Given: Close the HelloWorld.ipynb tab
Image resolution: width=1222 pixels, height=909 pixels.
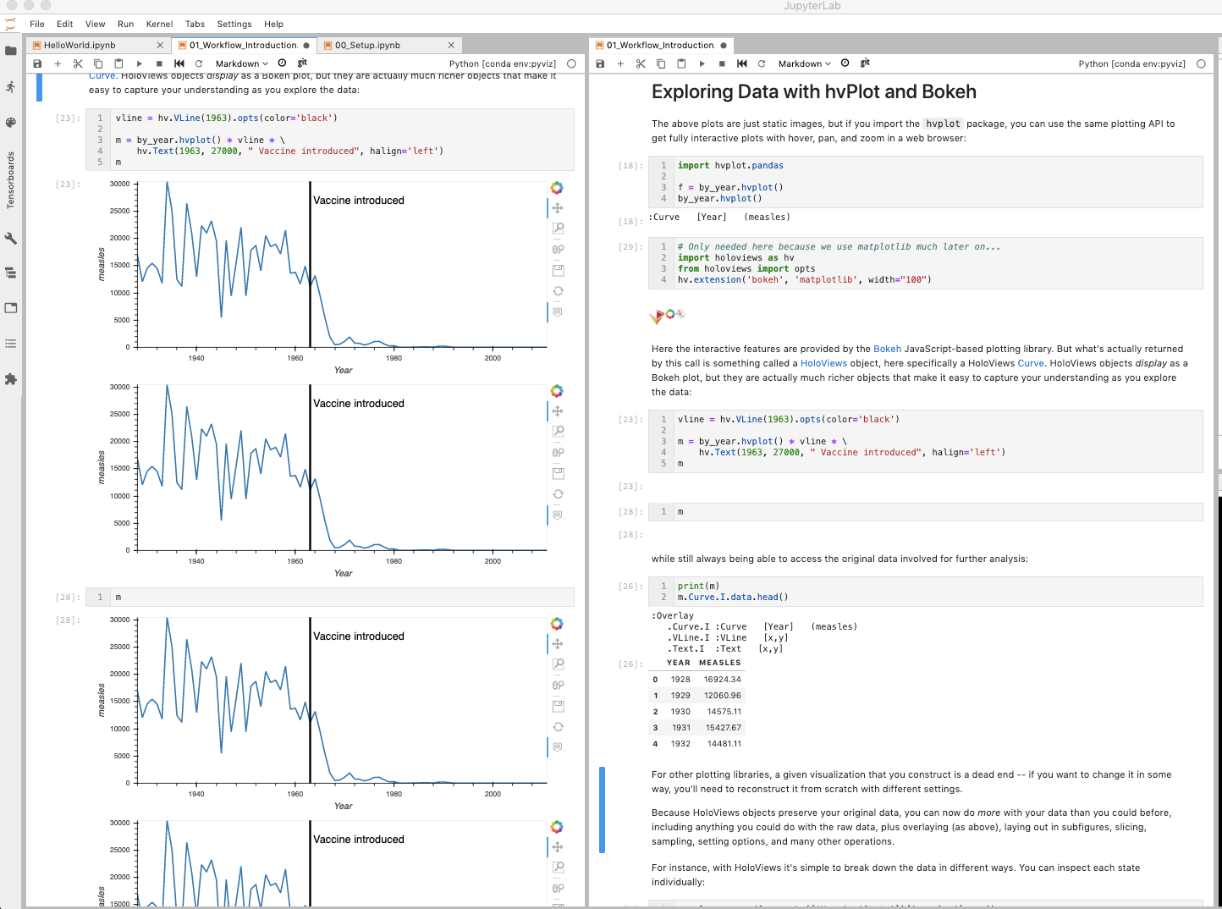Looking at the screenshot, I should 160,45.
